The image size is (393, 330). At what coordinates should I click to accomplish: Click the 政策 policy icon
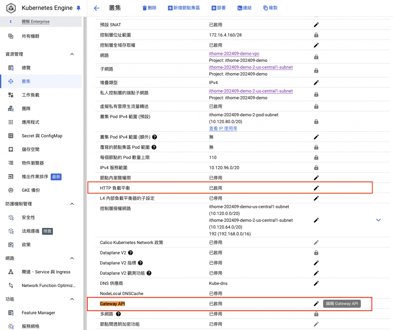click(x=11, y=244)
